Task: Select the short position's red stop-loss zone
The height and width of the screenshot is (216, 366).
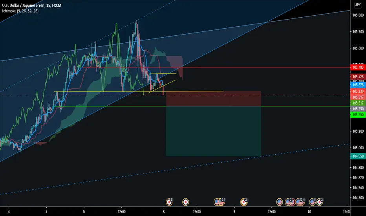Action: [x=213, y=99]
